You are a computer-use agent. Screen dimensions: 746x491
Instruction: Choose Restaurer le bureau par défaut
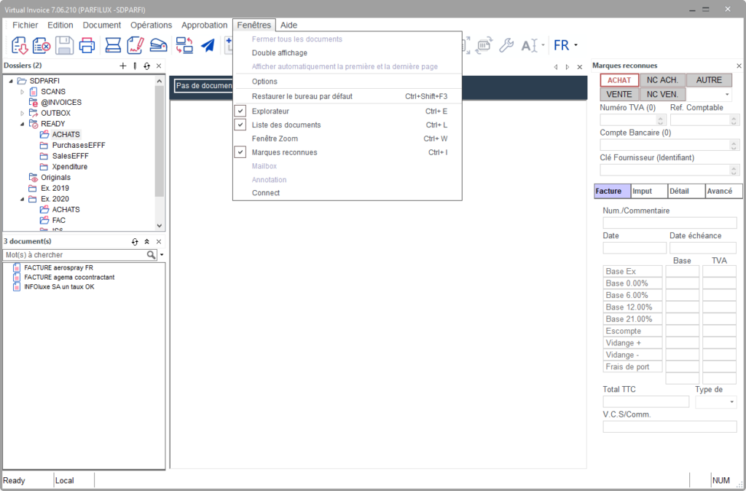coord(348,97)
